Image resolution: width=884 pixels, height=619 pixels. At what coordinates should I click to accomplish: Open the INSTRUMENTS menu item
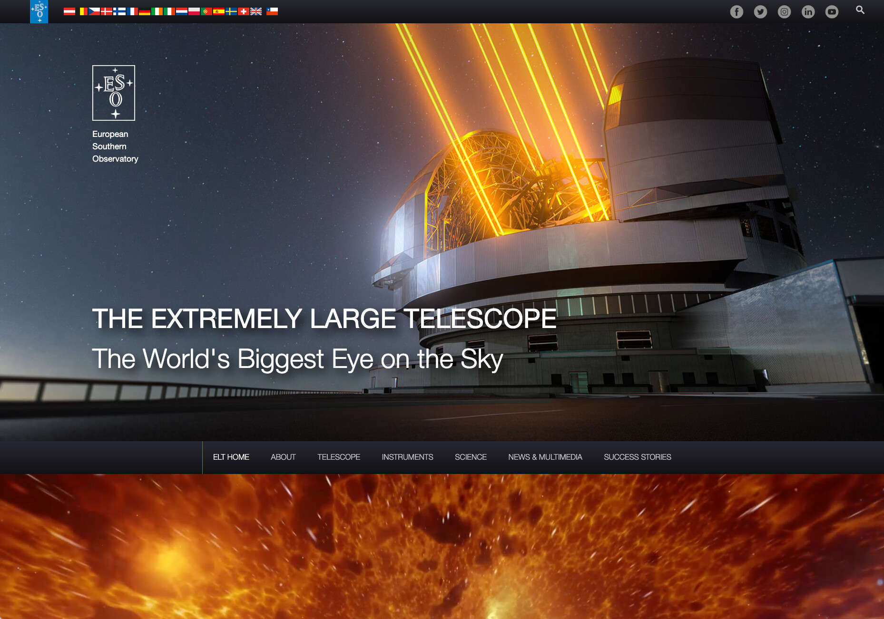(x=407, y=457)
